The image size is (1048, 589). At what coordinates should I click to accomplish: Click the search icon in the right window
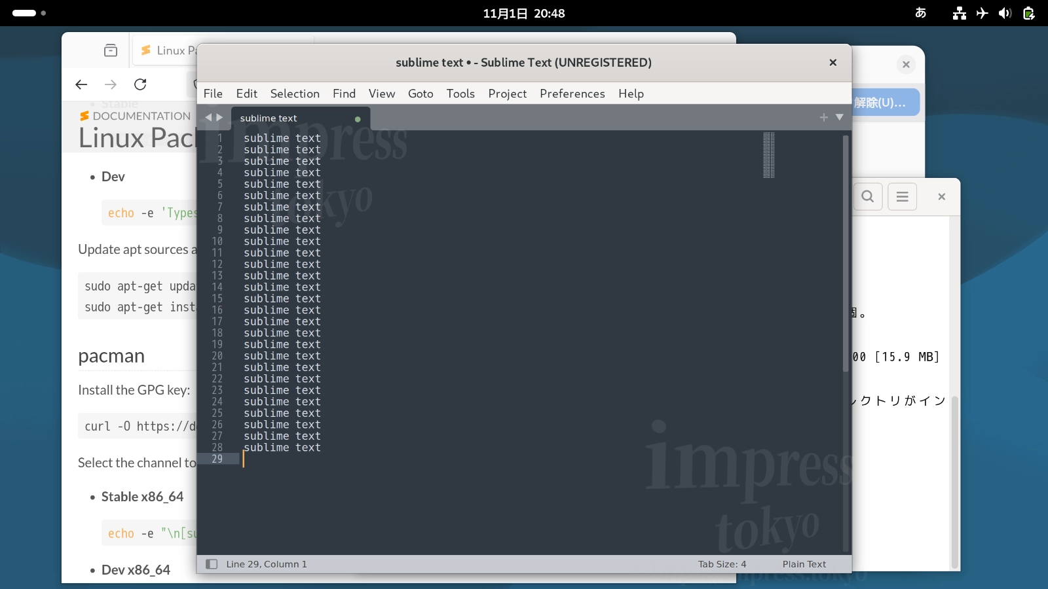pos(868,196)
